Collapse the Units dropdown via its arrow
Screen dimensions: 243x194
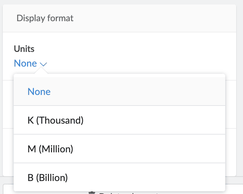click(x=43, y=64)
